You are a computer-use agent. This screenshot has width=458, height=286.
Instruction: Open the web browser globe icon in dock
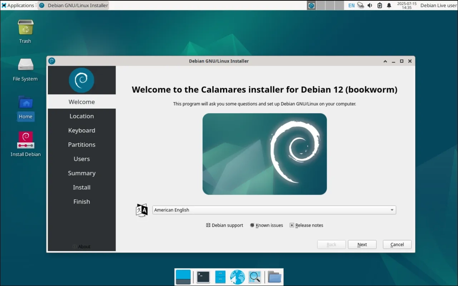point(237,277)
